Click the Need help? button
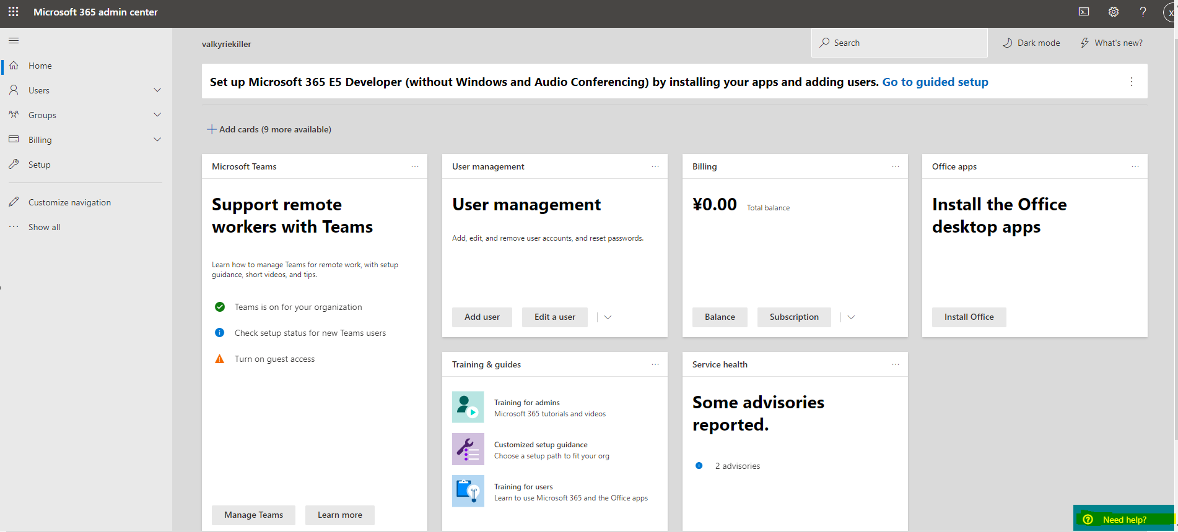Viewport: 1178px width, 532px height. [1123, 518]
